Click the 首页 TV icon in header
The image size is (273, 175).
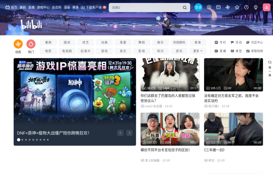tap(7, 7)
